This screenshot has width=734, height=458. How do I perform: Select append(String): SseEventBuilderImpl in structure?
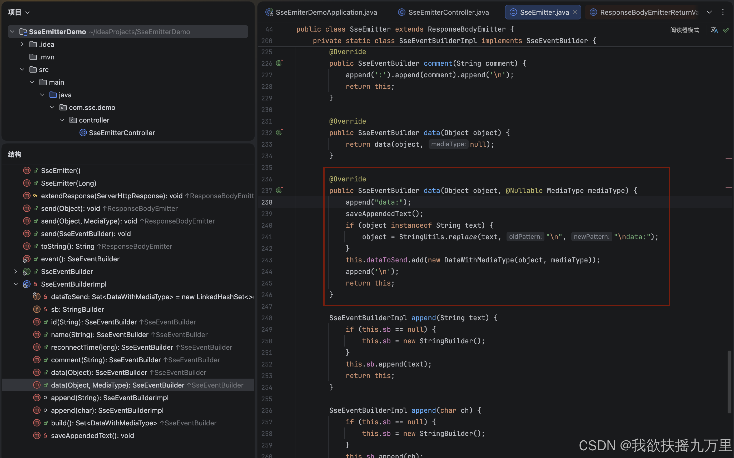110,398
